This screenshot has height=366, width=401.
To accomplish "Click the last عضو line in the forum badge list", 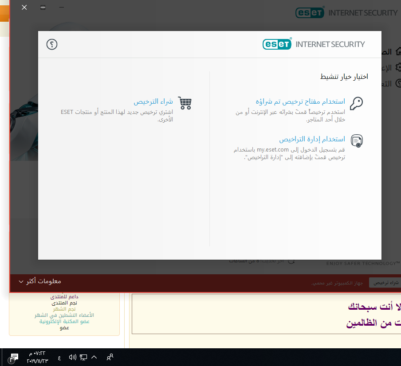I will click(64, 328).
